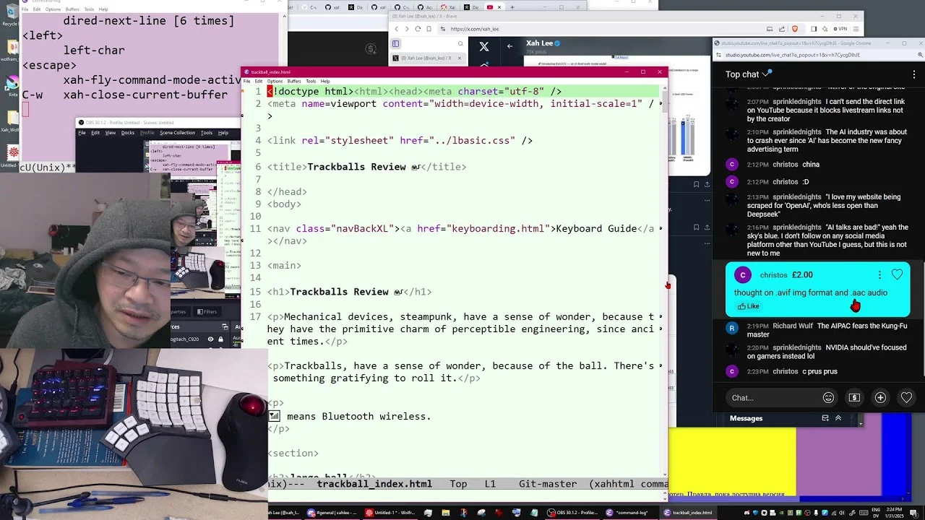The height and width of the screenshot is (520, 925).
Task: Focus the Chat... message input field
Action: (773, 398)
